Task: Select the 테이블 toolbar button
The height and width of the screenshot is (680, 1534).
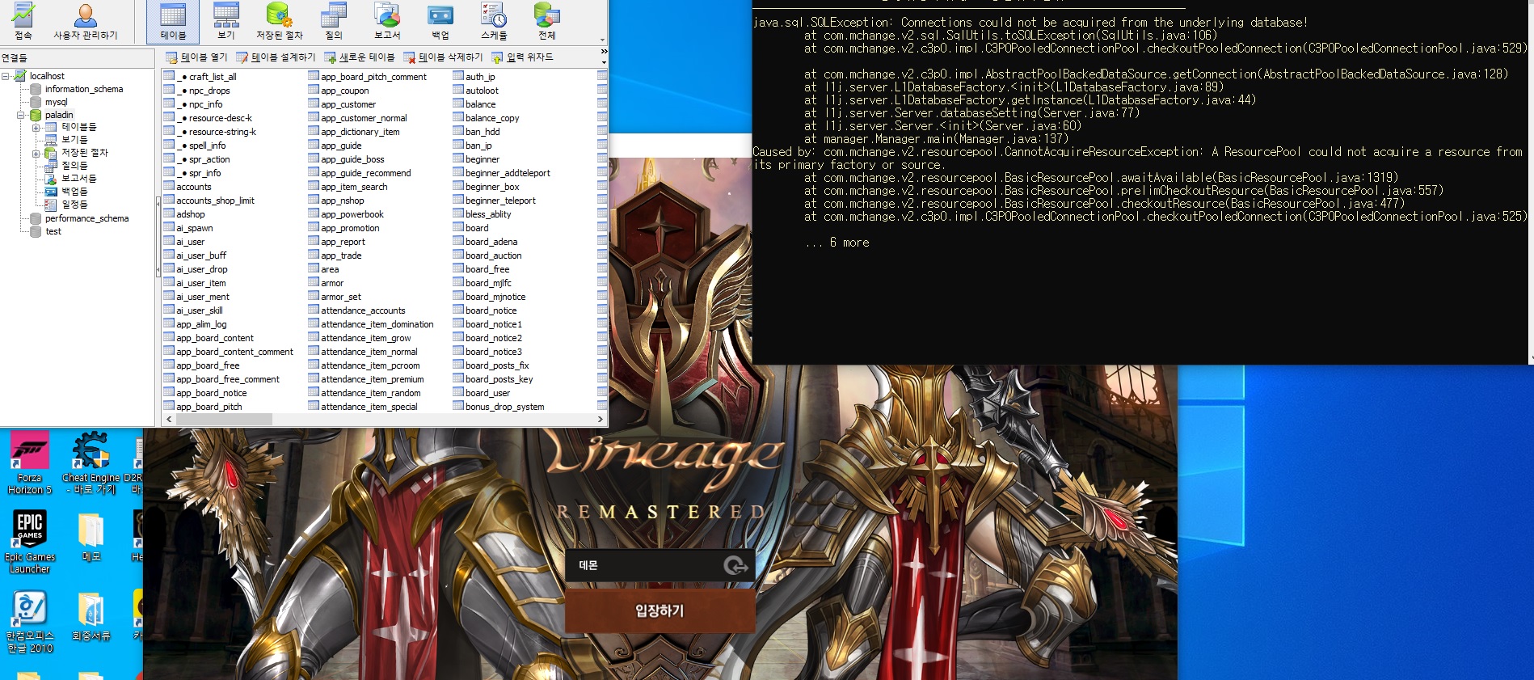Action: tap(173, 21)
